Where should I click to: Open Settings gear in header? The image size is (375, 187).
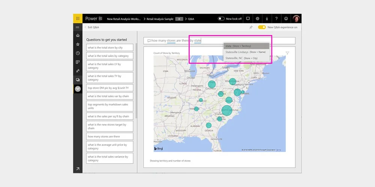258,19
